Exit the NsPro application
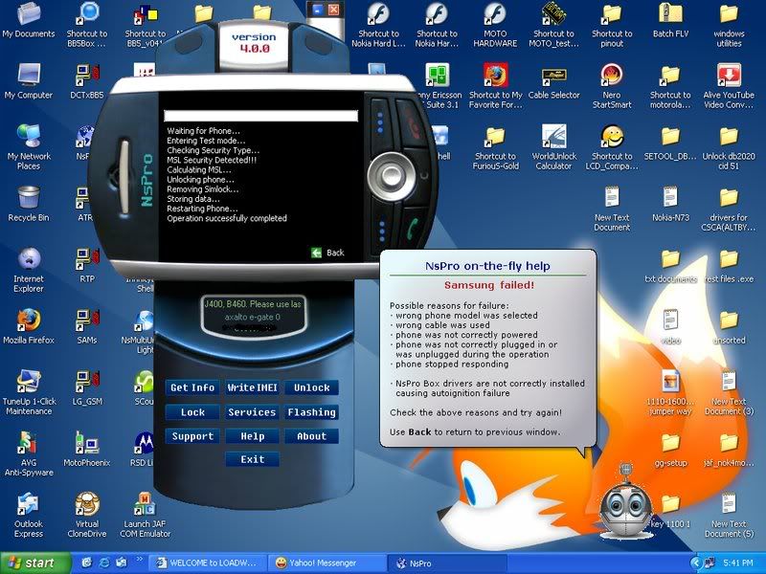This screenshot has height=574, width=766. 252,459
